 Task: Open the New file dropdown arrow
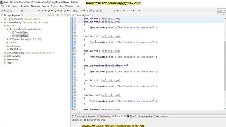5,11
